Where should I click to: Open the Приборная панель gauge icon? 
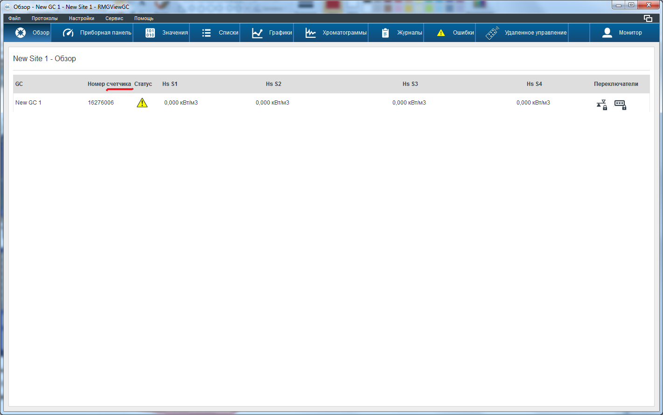[x=68, y=33]
